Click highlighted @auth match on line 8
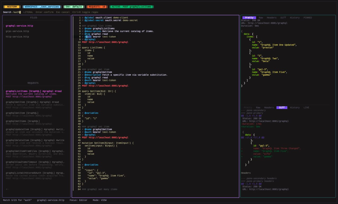The image size is (338, 204). click(88, 37)
